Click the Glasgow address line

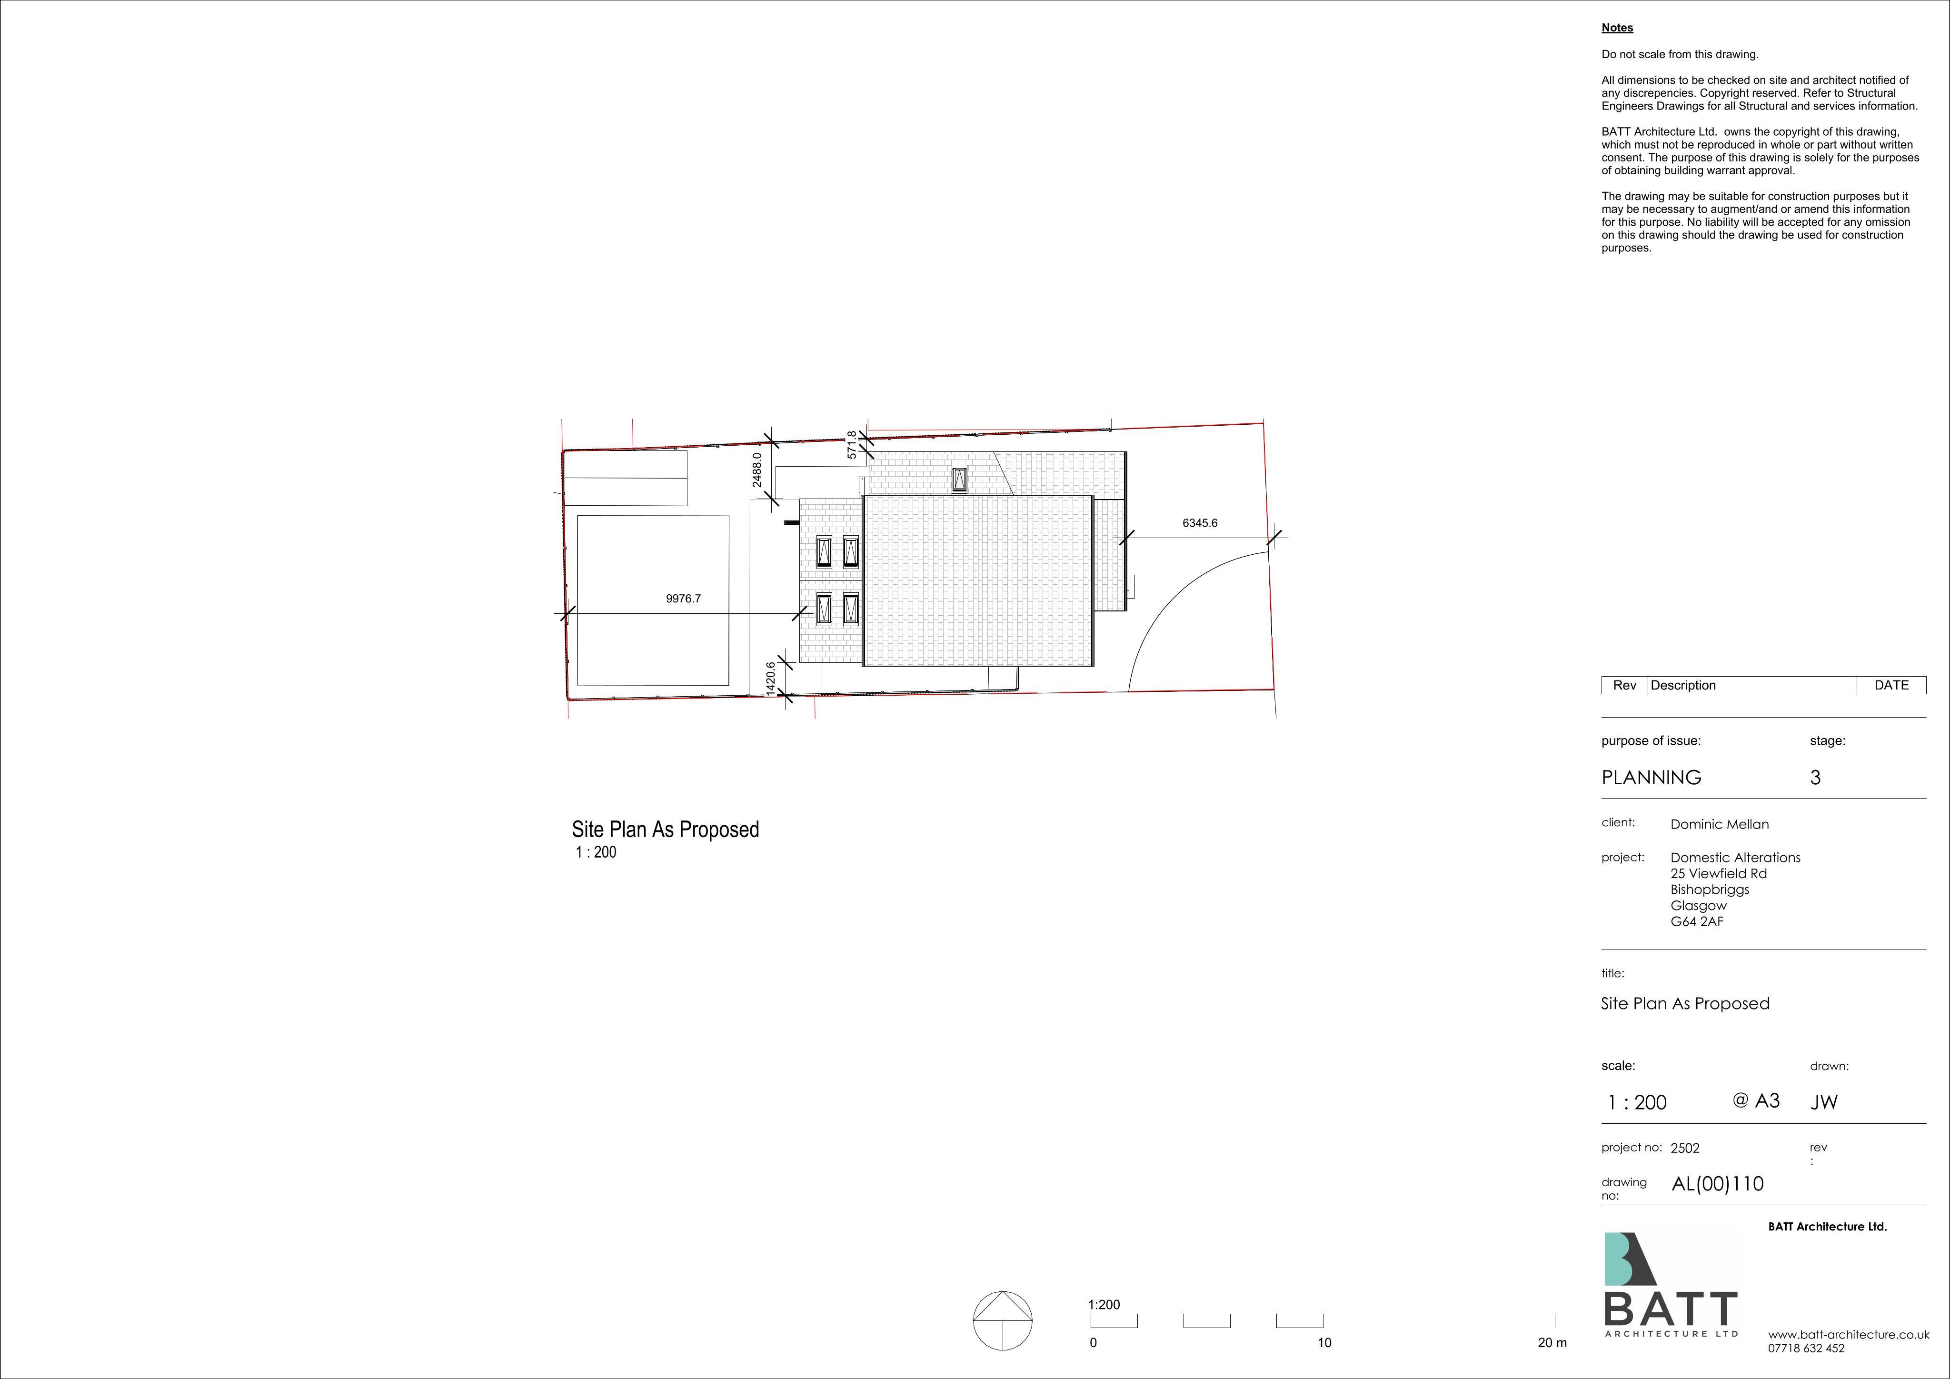(x=1699, y=906)
